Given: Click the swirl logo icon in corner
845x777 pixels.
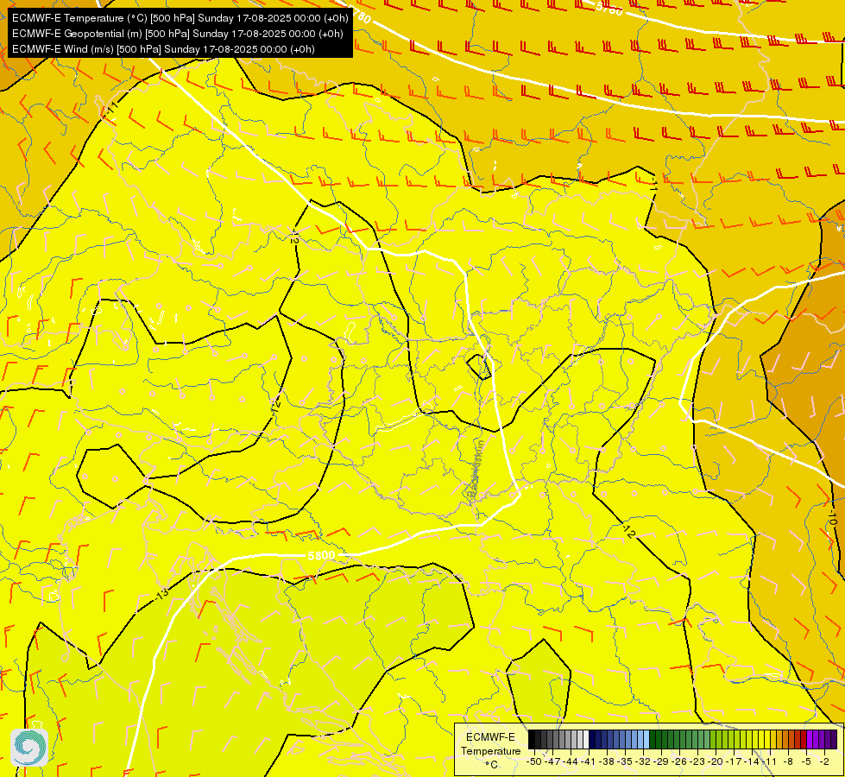Looking at the screenshot, I should pos(29,748).
